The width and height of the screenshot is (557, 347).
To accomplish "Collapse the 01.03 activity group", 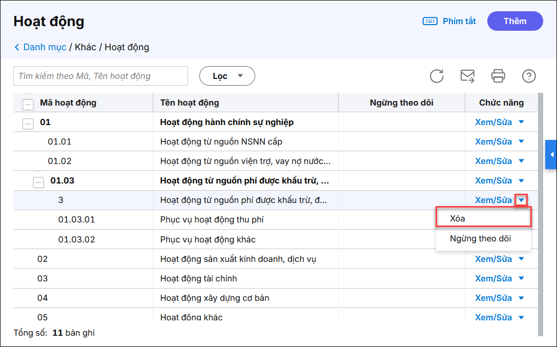I will tap(38, 181).
